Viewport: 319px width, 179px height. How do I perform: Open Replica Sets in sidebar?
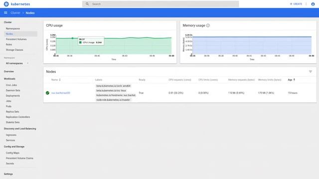(12, 111)
